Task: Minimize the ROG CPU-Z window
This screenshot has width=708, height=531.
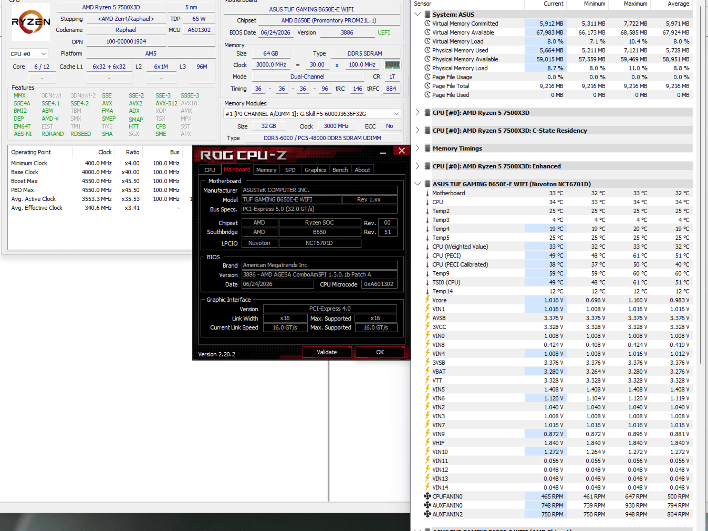Action: click(383, 151)
